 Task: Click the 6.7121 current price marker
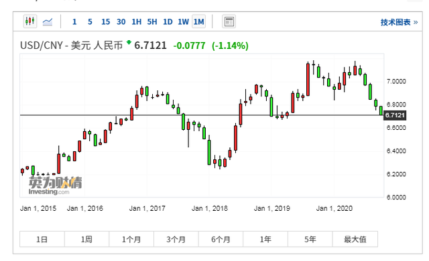[x=395, y=115]
